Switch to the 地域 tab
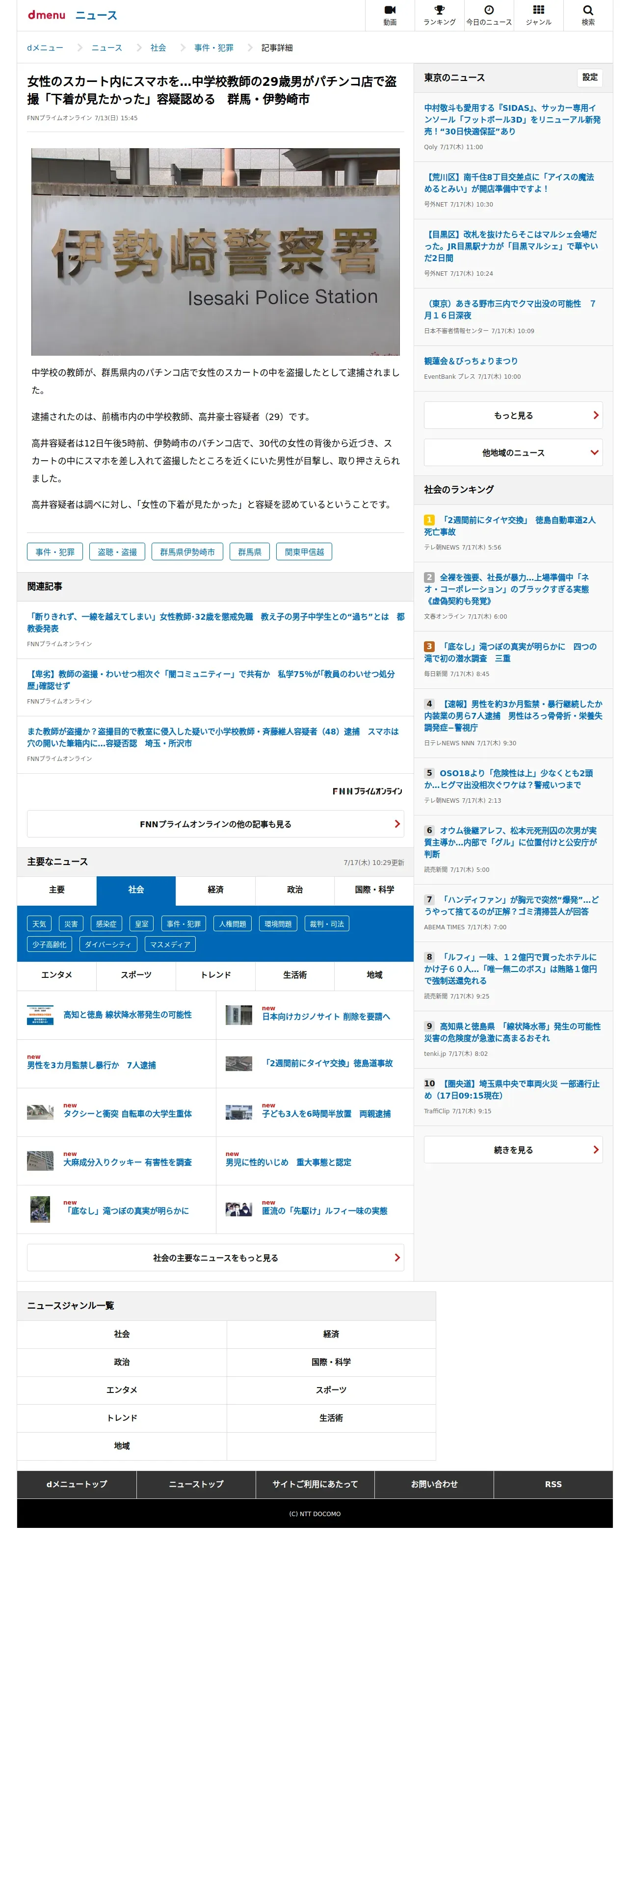This screenshot has height=1890, width=630. 374,975
